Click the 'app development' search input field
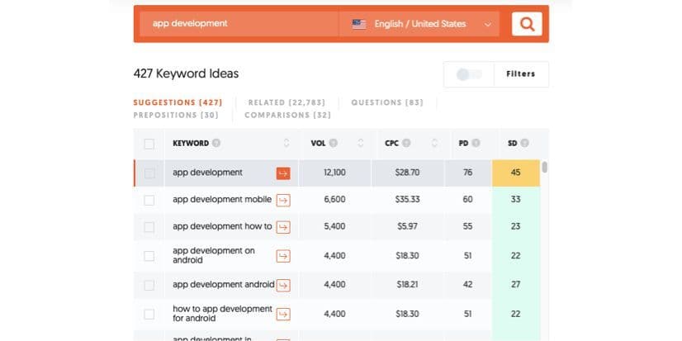 coord(238,24)
